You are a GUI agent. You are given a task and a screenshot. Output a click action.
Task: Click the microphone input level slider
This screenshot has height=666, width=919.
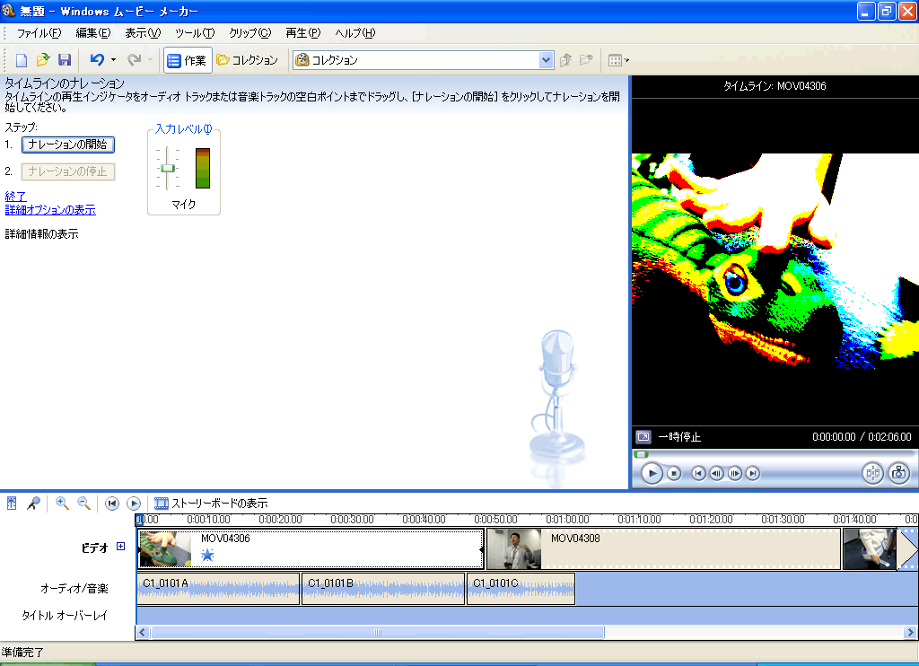(x=167, y=168)
